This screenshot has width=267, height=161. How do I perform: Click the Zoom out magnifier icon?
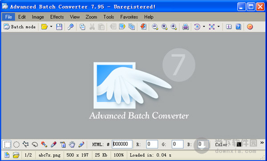click(x=155, y=27)
